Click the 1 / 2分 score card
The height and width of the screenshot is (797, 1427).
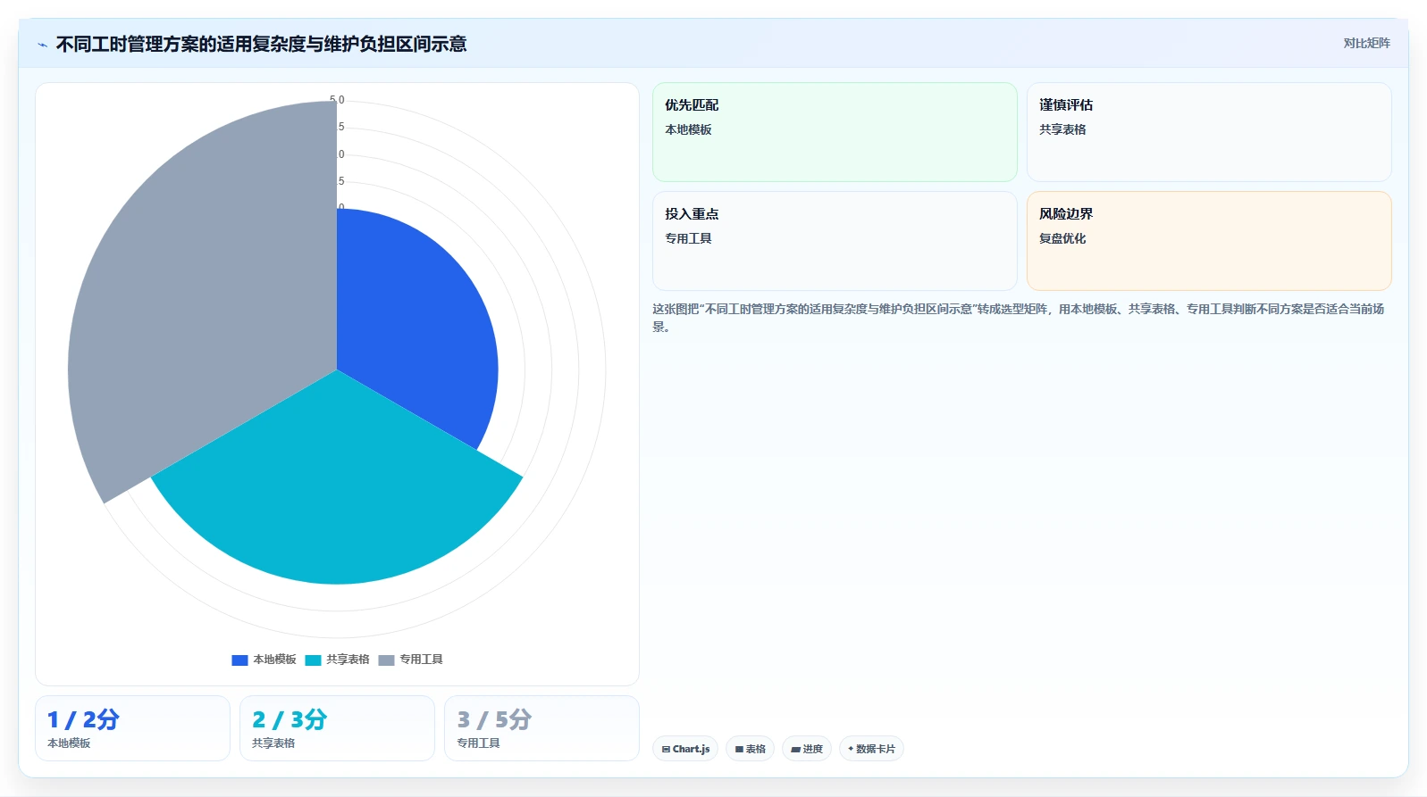[x=132, y=728]
